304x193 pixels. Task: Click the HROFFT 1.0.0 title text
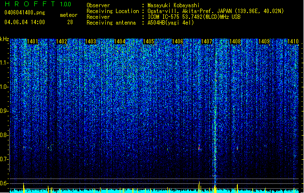click(x=38, y=4)
